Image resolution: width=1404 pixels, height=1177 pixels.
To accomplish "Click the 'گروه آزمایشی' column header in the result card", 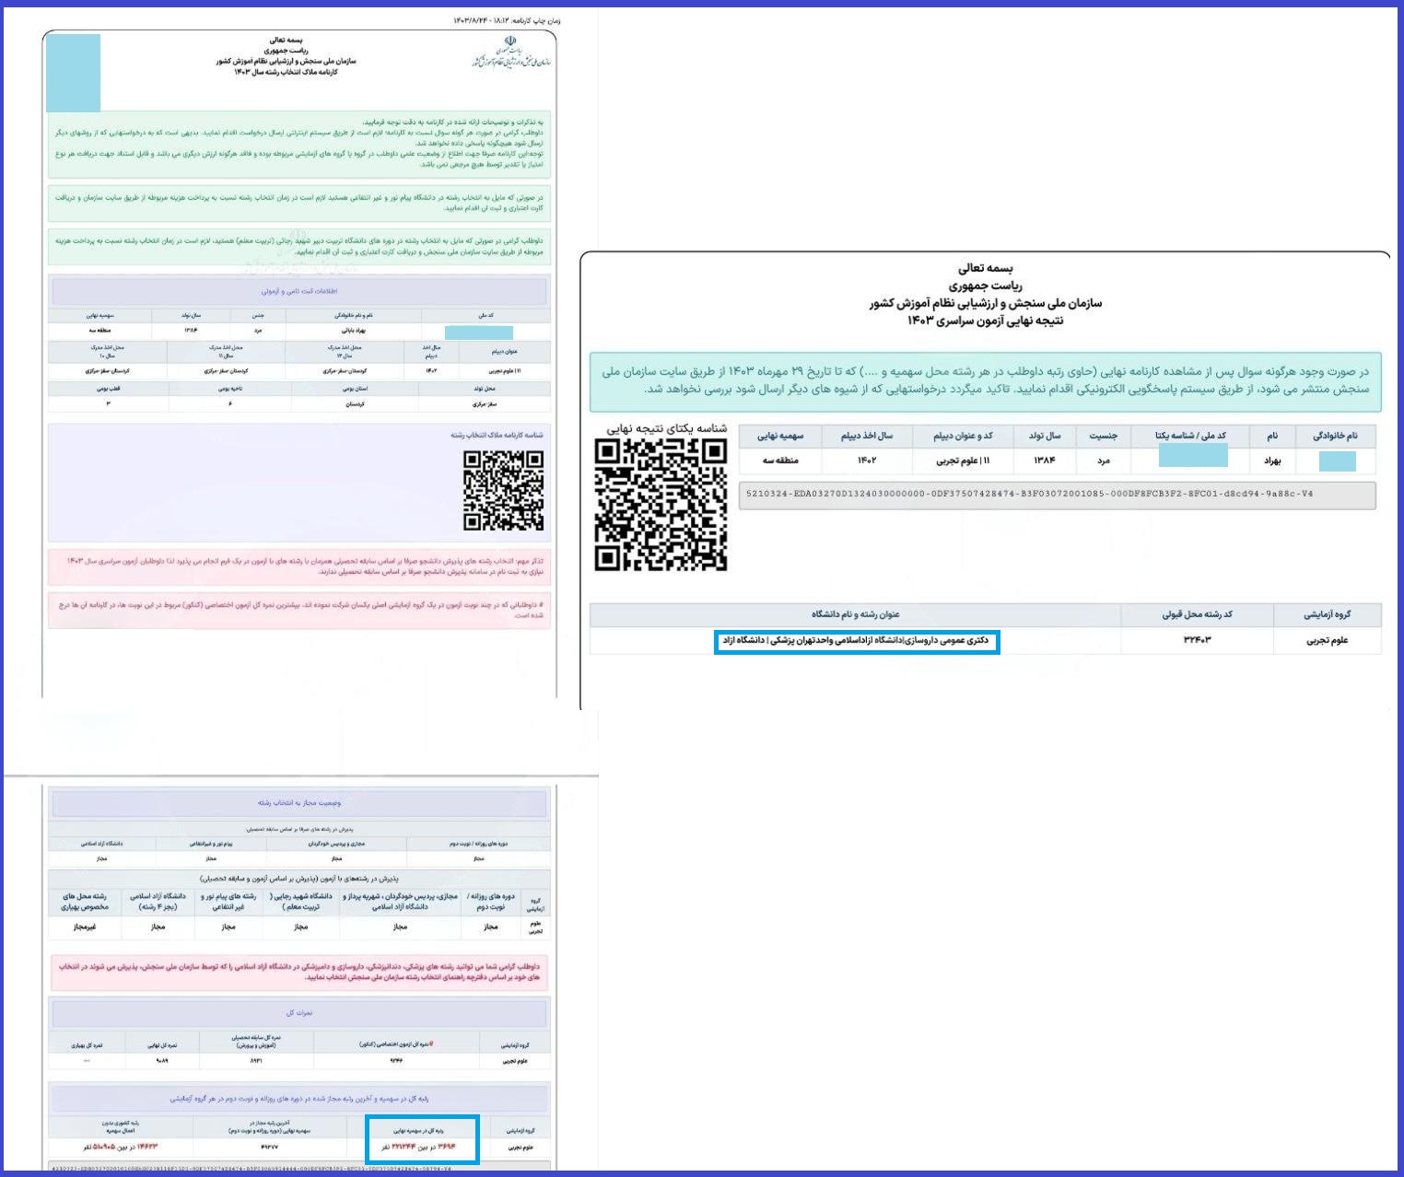I will click(1327, 614).
